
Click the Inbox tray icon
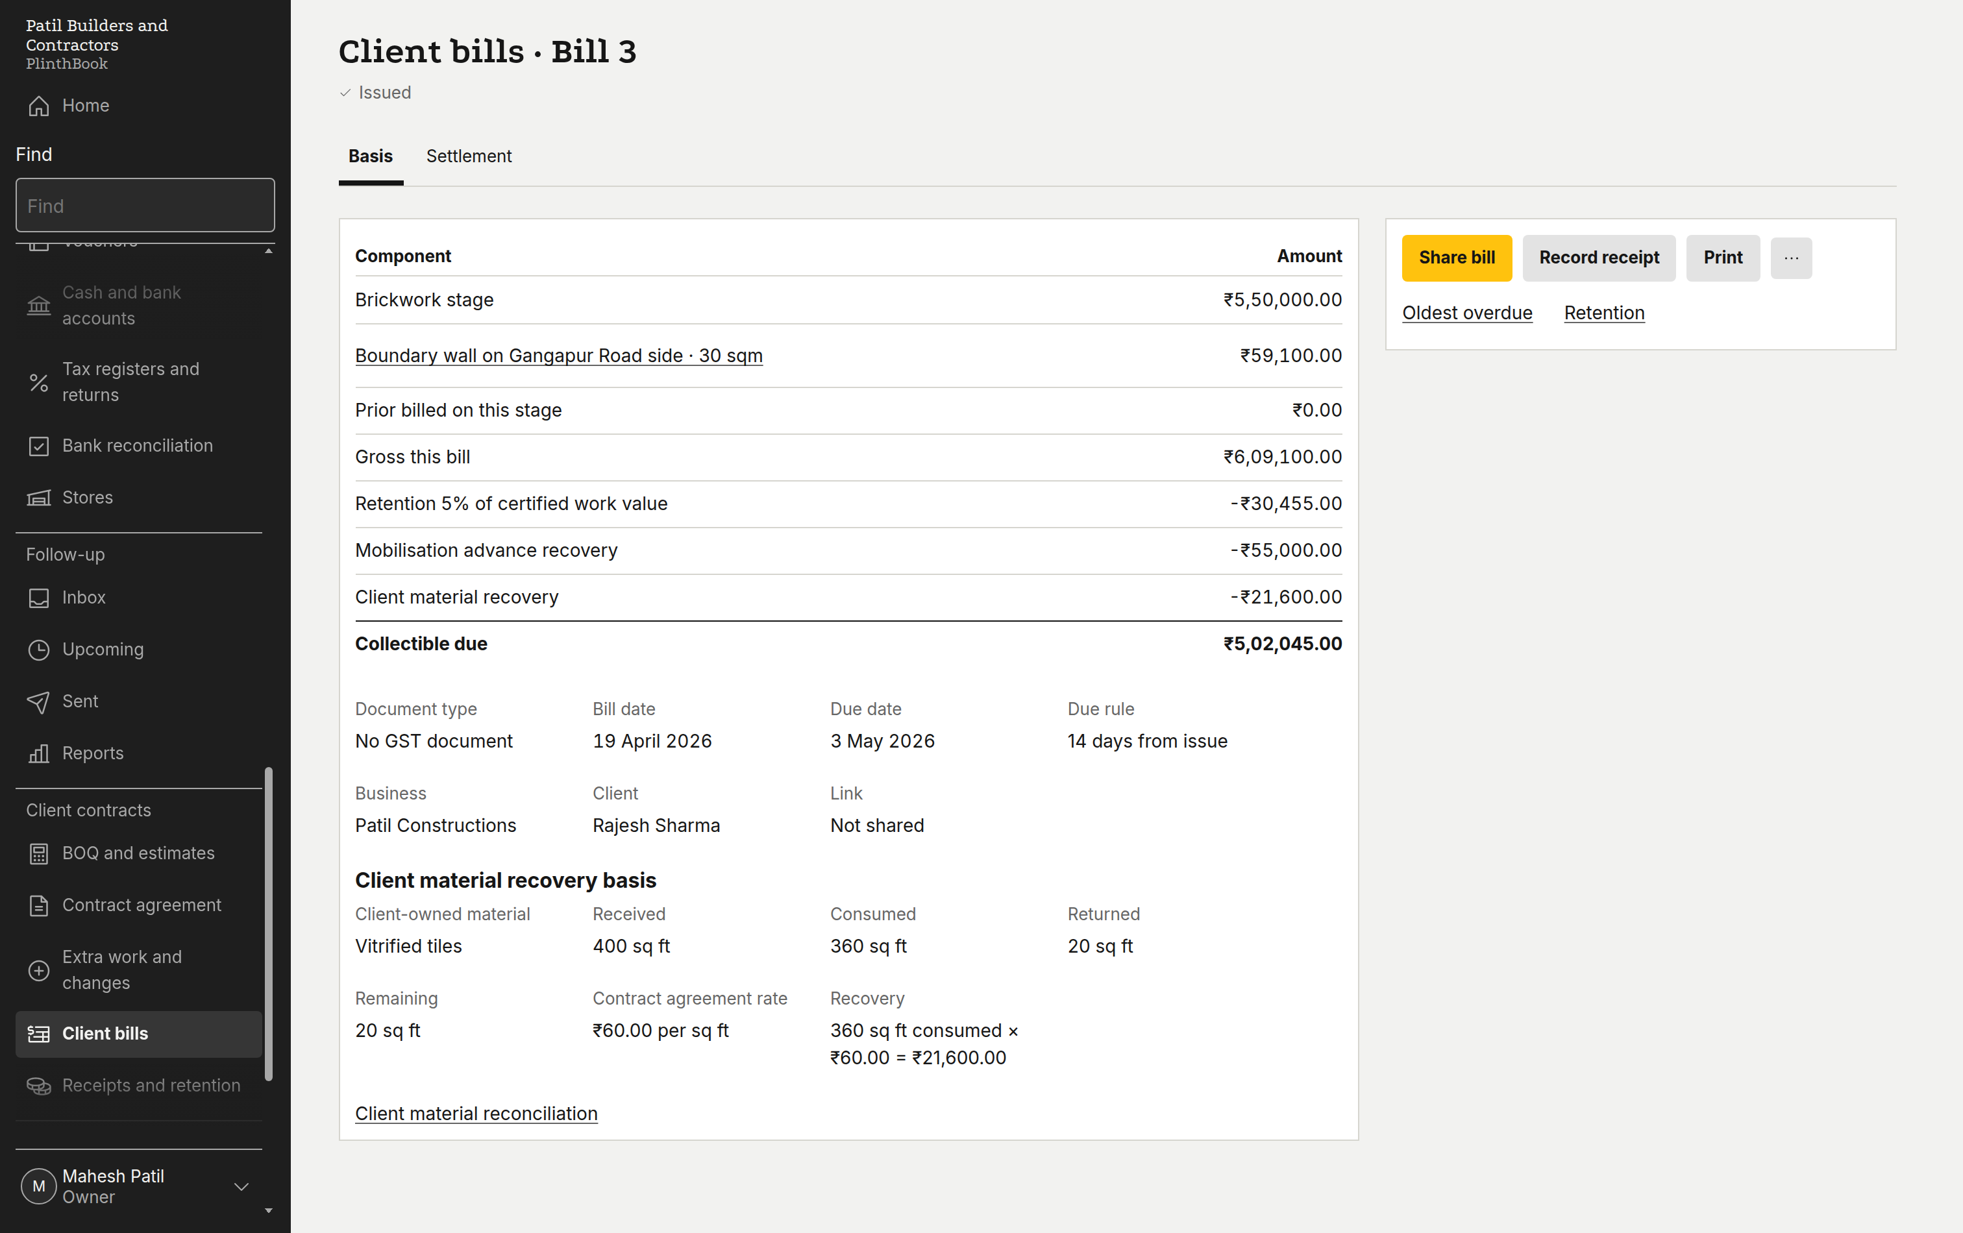pos(38,598)
